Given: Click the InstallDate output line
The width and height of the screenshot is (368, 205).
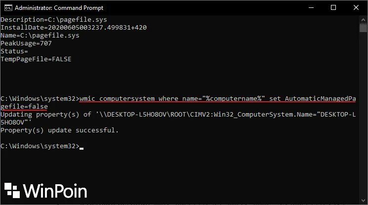Looking at the screenshot, I should tap(74, 27).
